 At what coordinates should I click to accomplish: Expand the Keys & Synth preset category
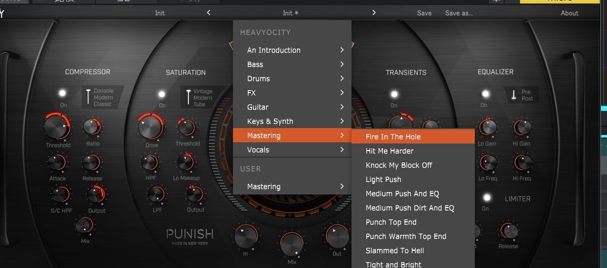click(x=293, y=122)
